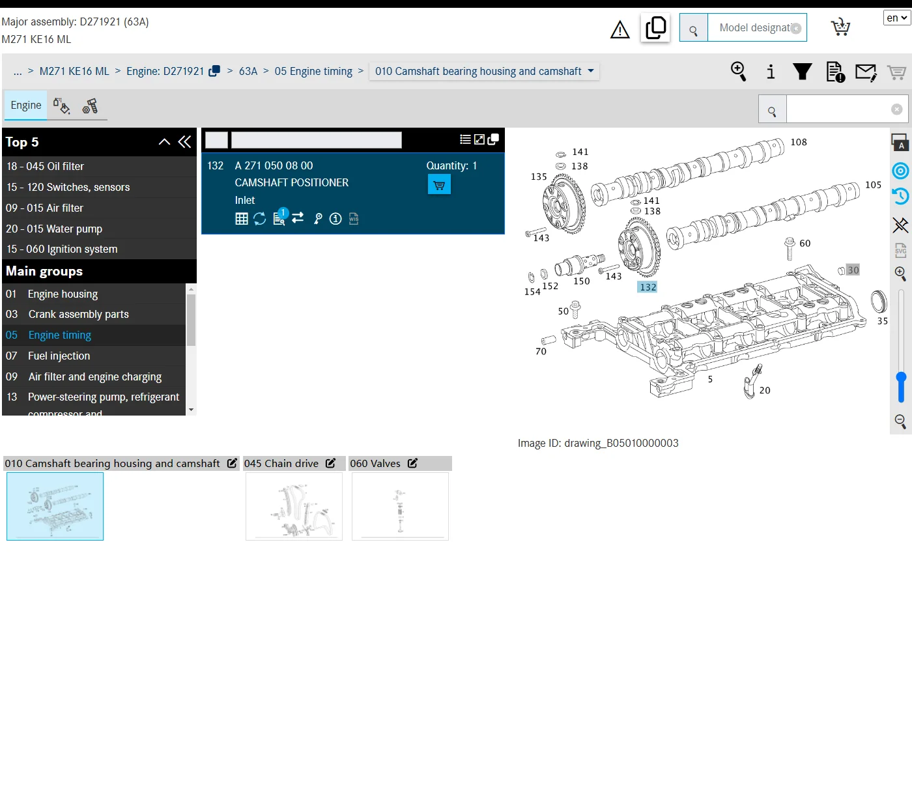Image resolution: width=912 pixels, height=794 pixels.
Task: Toggle the crossed-out pin icon beside the drawing
Action: tap(900, 225)
